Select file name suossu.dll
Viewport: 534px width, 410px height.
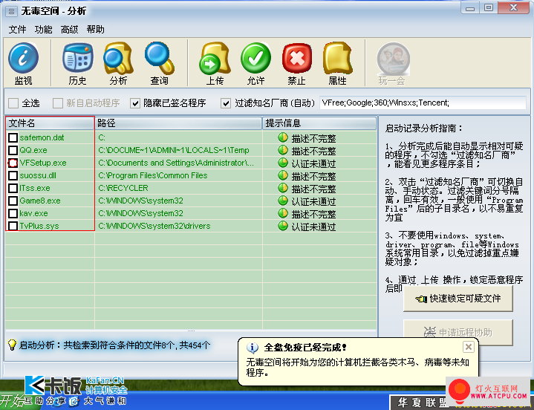pyautogui.click(x=38, y=175)
